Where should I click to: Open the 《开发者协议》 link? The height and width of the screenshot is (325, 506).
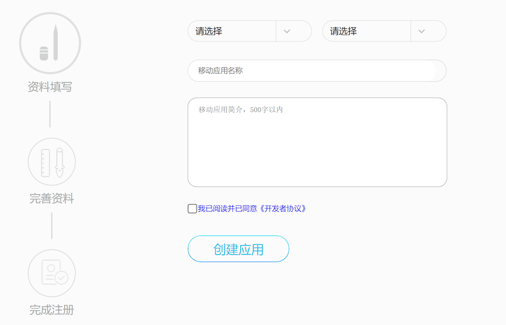point(282,209)
